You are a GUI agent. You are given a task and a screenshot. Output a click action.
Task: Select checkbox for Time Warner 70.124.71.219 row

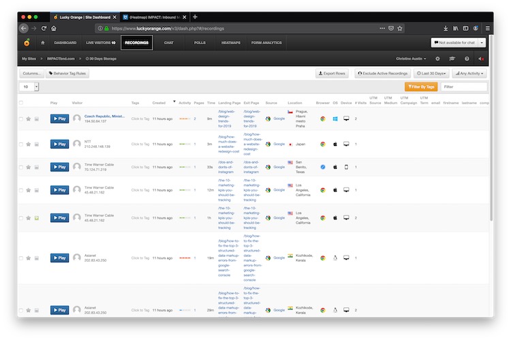[x=21, y=167]
